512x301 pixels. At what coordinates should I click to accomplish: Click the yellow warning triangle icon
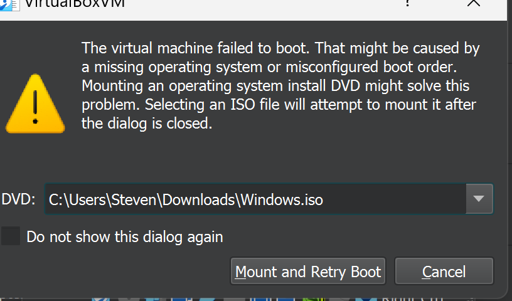(35, 104)
